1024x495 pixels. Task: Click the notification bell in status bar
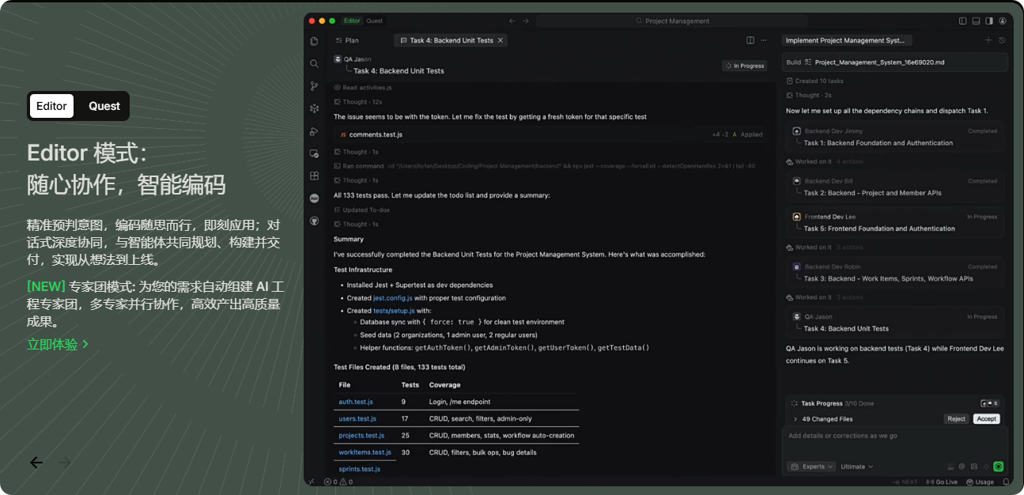pos(1006,482)
